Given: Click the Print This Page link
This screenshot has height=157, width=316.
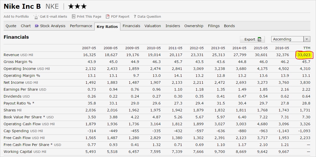Looking at the screenshot, I should (89, 16).
